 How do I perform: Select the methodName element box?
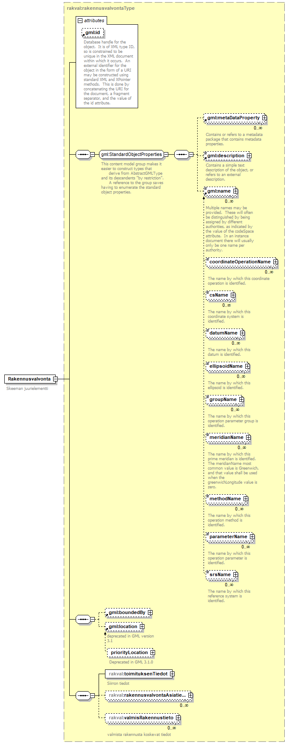(x=225, y=499)
